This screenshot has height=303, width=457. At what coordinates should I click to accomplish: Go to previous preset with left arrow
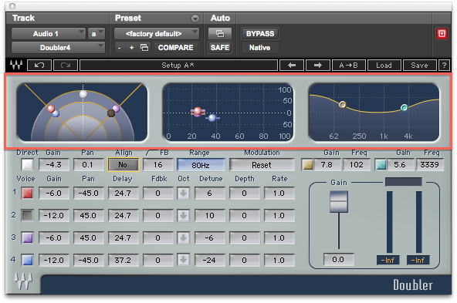coord(292,66)
